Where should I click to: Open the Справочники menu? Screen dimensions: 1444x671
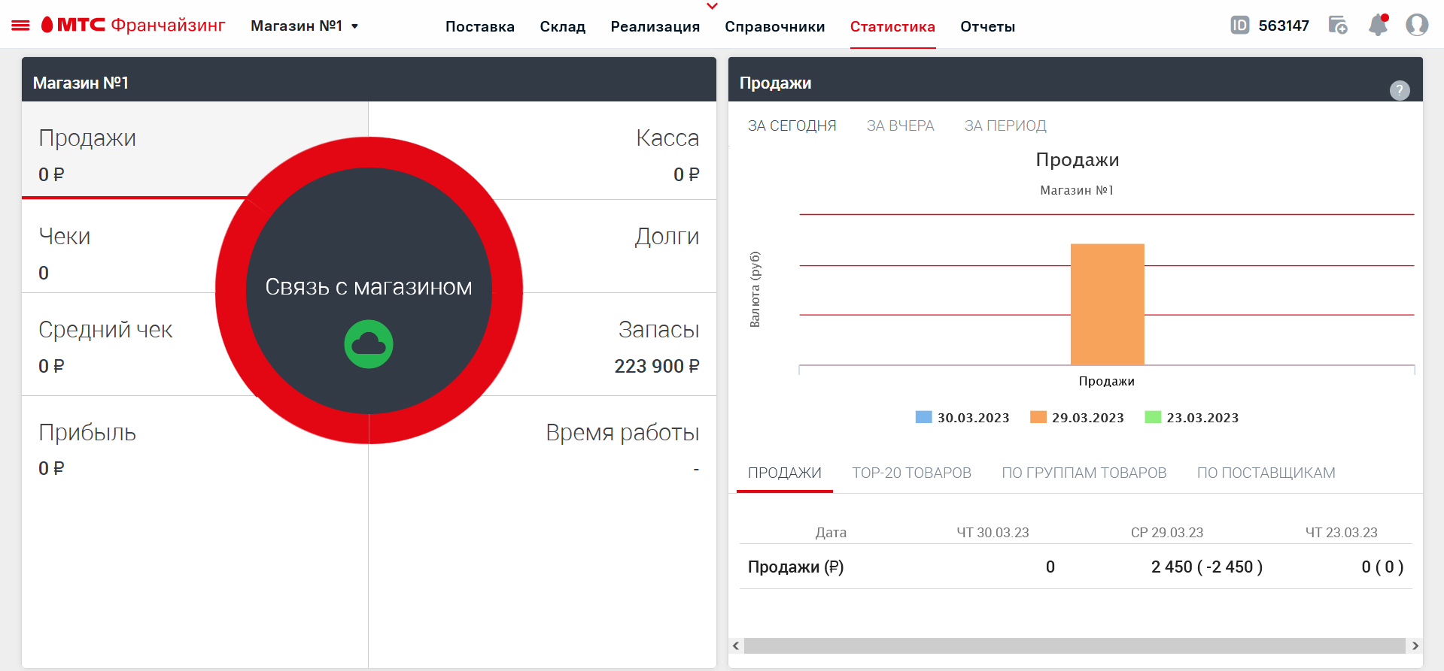775,26
